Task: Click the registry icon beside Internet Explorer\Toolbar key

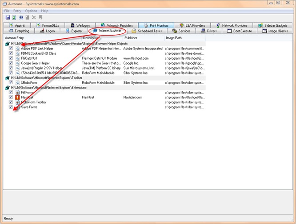Action: (x=7, y=78)
